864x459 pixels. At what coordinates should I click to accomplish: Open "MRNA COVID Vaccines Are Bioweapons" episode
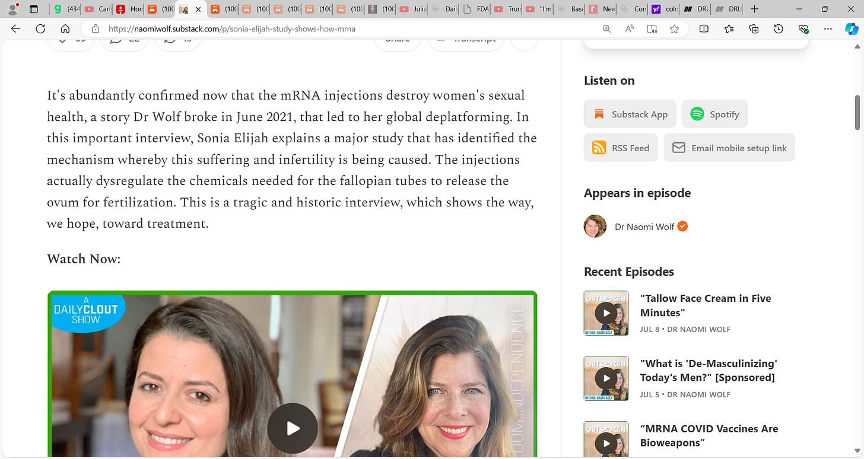(x=709, y=436)
